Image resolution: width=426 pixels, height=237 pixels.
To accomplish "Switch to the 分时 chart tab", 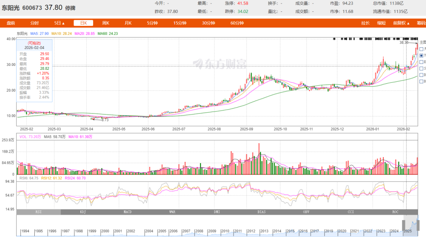I will [x=34, y=23].
